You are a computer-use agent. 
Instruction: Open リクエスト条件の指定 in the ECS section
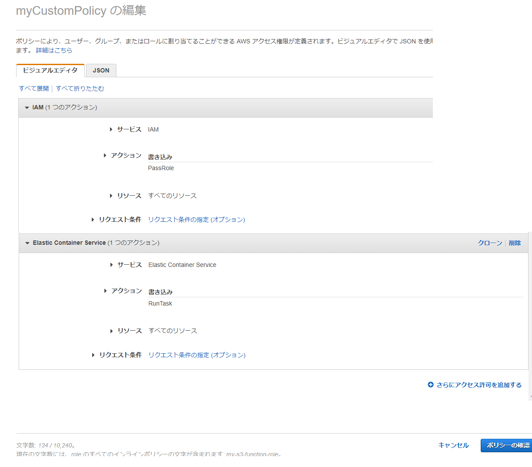pyautogui.click(x=196, y=355)
